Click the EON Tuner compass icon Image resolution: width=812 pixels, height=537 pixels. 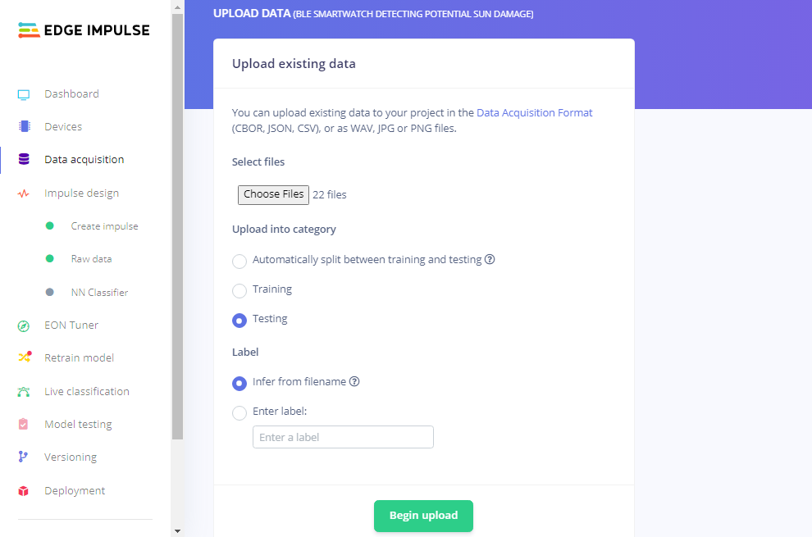(24, 325)
